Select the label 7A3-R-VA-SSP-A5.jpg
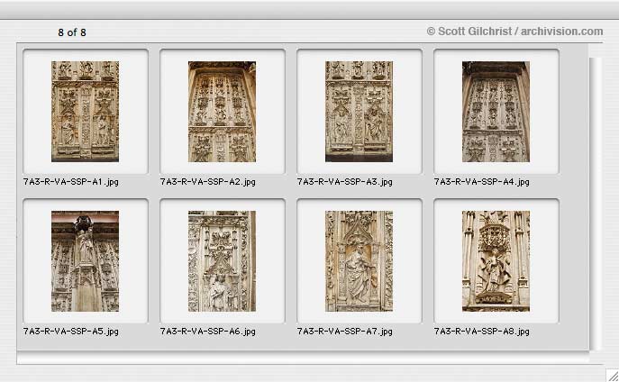 click(70, 332)
